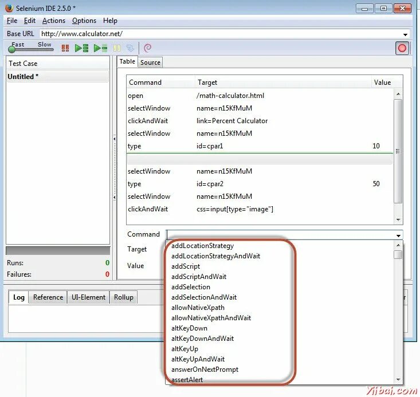Toggle the red Record button

pyautogui.click(x=402, y=48)
